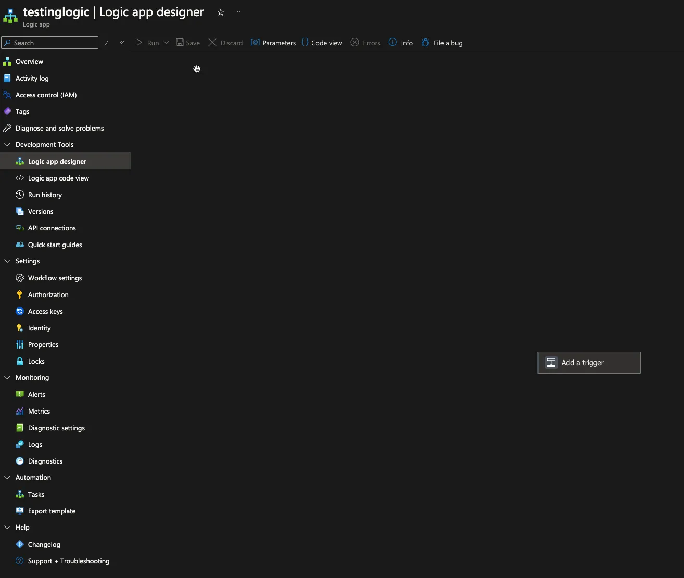Click the Identity icon
This screenshot has height=578, width=684.
click(20, 328)
